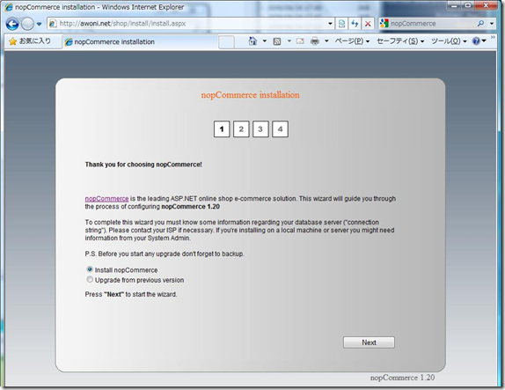
Task: Click the search magnifier icon
Action: tap(481, 24)
